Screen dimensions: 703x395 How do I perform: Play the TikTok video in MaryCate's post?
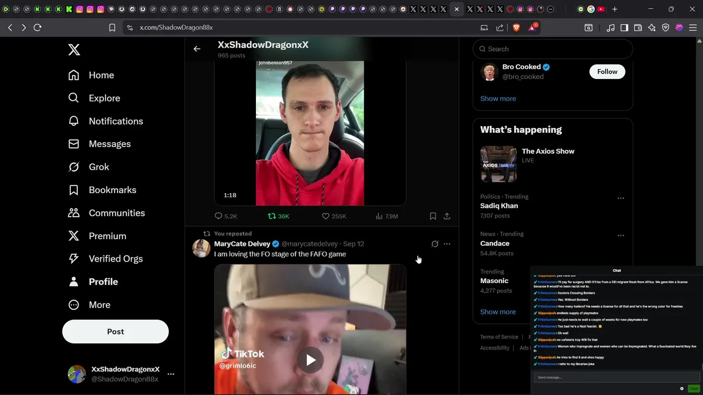click(x=310, y=360)
